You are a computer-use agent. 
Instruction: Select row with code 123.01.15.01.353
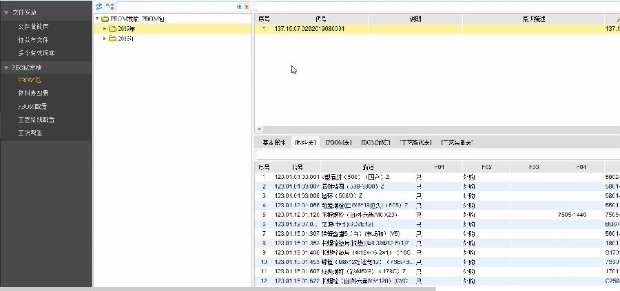point(437,244)
